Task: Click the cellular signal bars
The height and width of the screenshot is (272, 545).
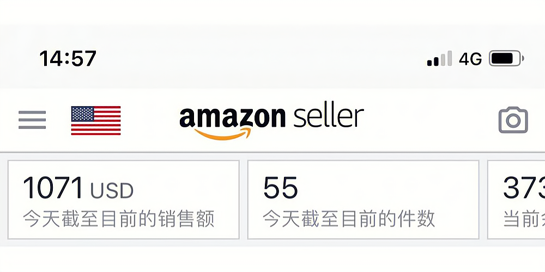Action: pyautogui.click(x=439, y=58)
